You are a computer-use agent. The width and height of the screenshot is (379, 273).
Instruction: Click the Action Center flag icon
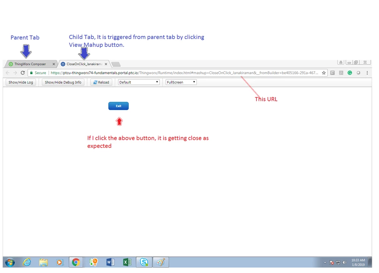pyautogui.click(x=332, y=263)
